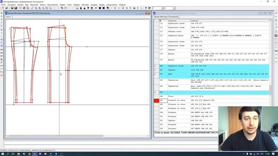Open the notification center in system tray
Viewport: 278px width, 156px height.
pos(273,154)
